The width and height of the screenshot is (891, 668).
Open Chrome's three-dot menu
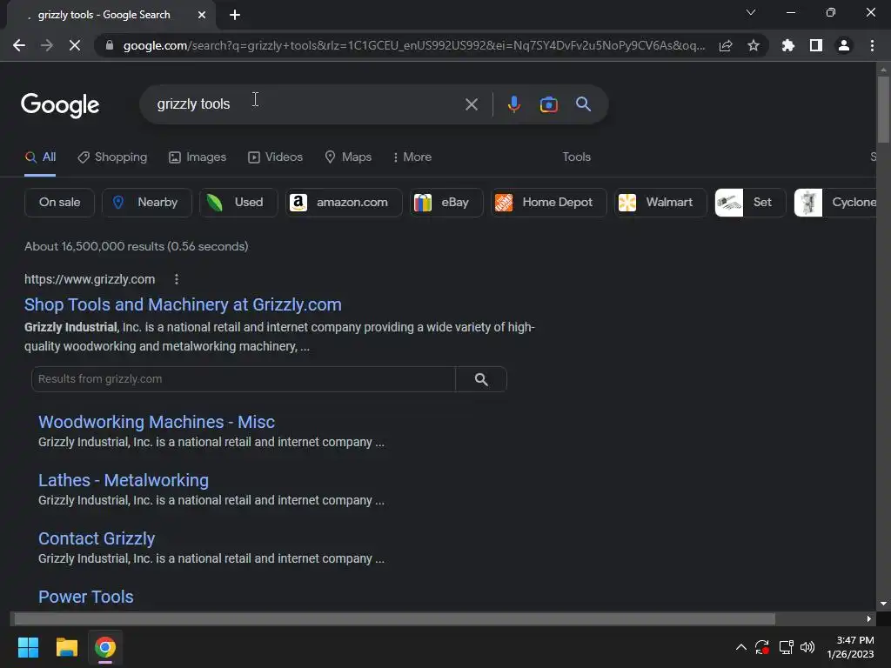point(872,45)
